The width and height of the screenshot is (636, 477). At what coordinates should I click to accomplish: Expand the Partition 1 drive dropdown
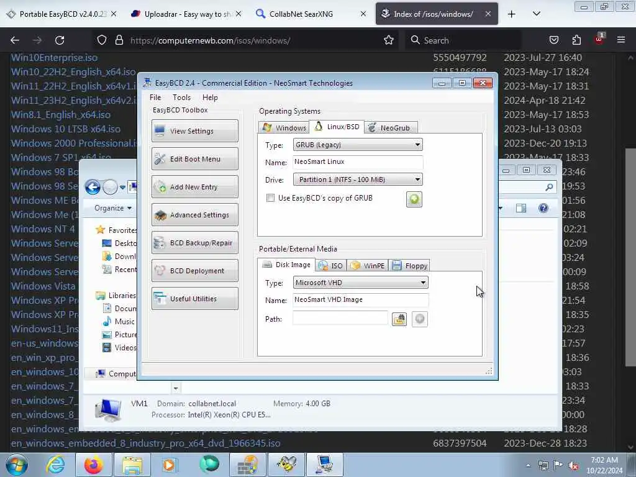[x=358, y=179]
